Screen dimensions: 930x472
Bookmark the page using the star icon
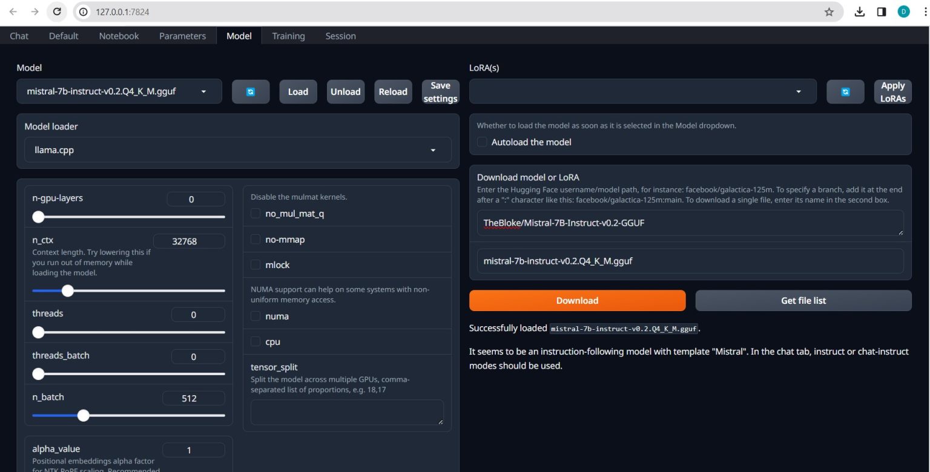click(829, 11)
